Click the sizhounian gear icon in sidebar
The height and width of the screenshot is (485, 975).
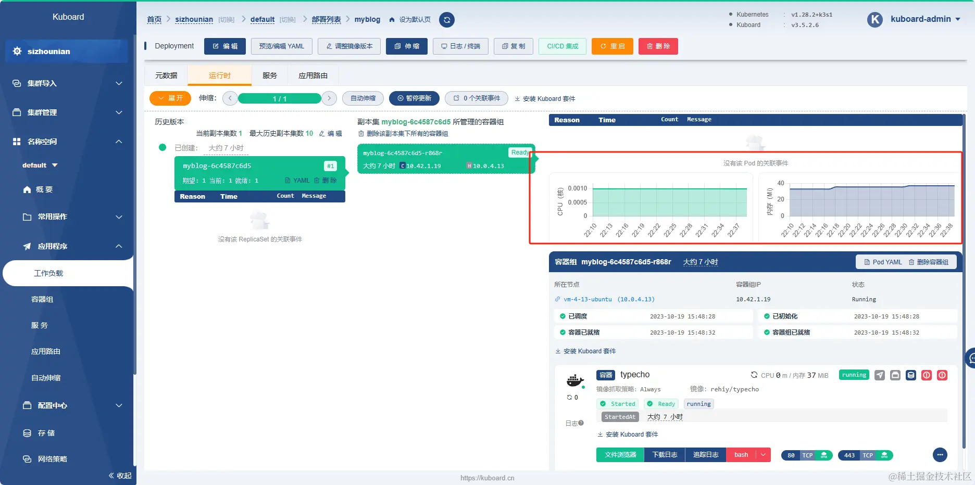(x=17, y=51)
